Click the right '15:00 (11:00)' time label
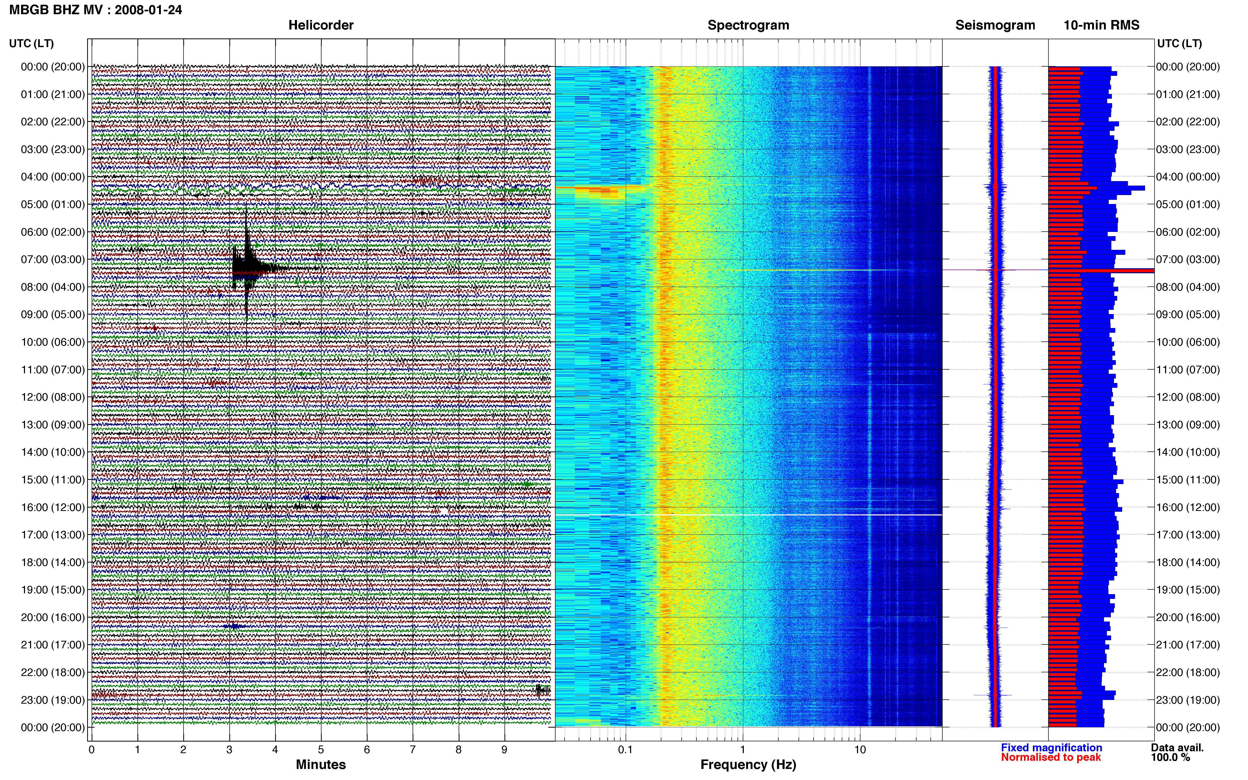The image size is (1248, 780). (x=1188, y=480)
